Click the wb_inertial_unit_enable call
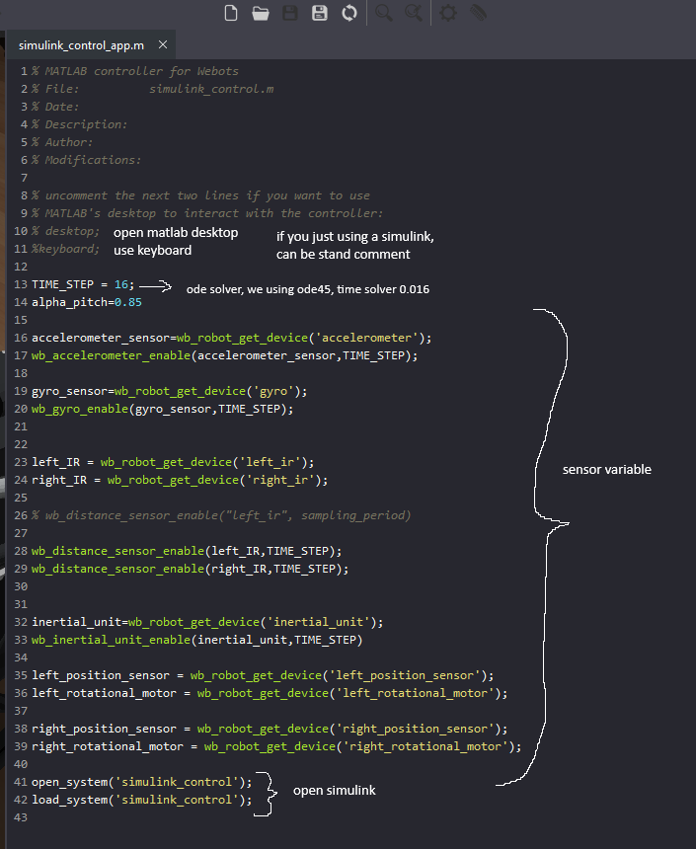The image size is (696, 849). pyautogui.click(x=197, y=640)
